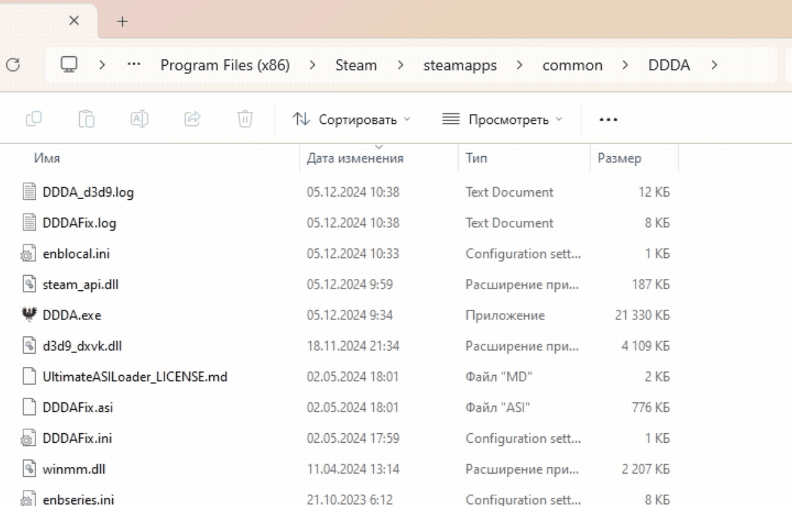
Task: Sort by the Имя column header
Action: pos(48,159)
